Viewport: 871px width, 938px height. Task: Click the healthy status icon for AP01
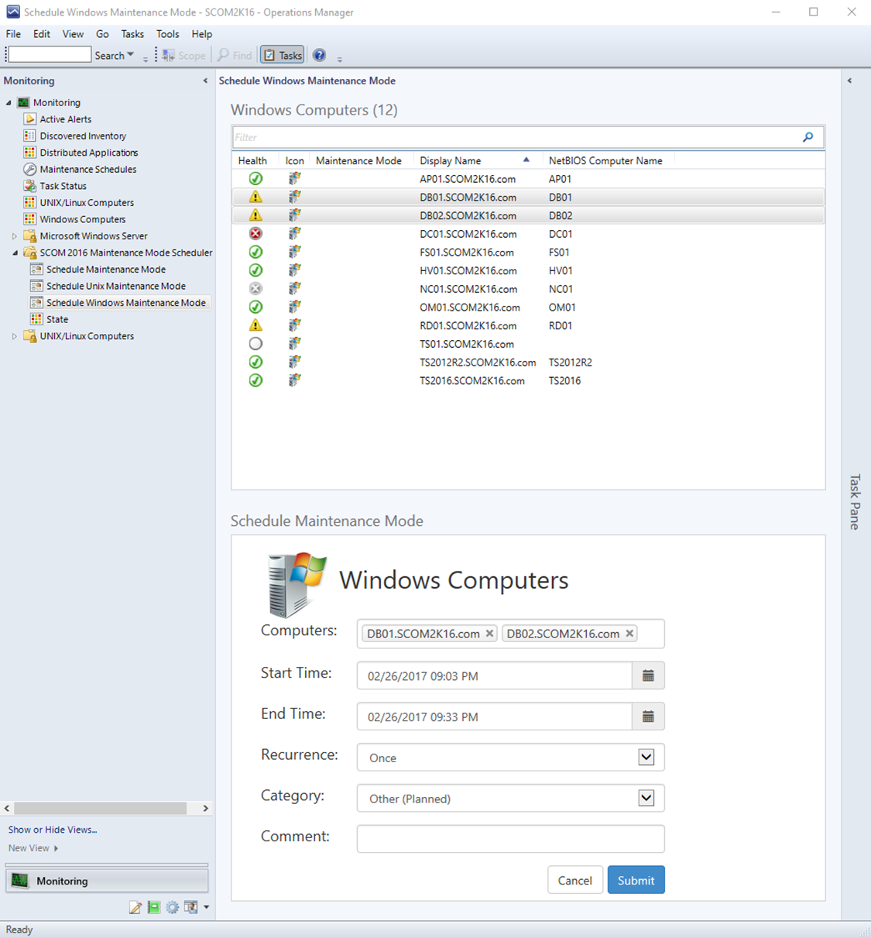[255, 178]
